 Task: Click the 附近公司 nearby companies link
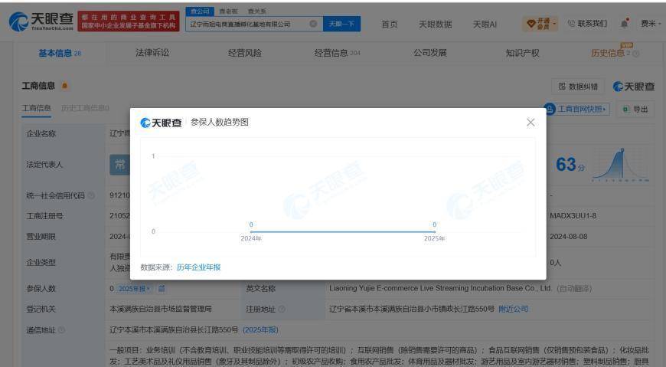point(513,310)
